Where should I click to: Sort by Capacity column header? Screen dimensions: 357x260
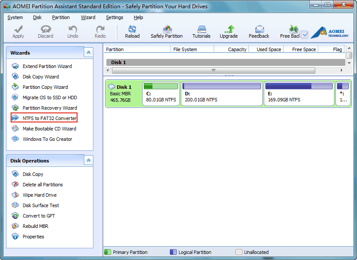[x=231, y=49]
